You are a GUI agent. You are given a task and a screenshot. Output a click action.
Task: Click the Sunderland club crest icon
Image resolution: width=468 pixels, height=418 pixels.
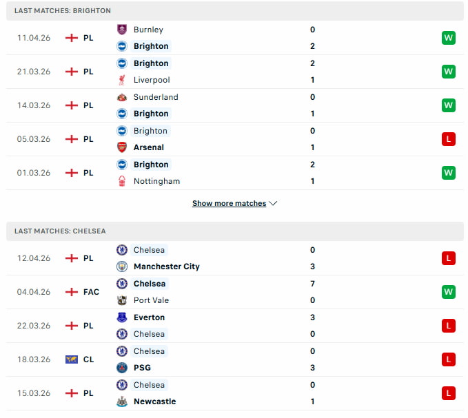coord(122,97)
